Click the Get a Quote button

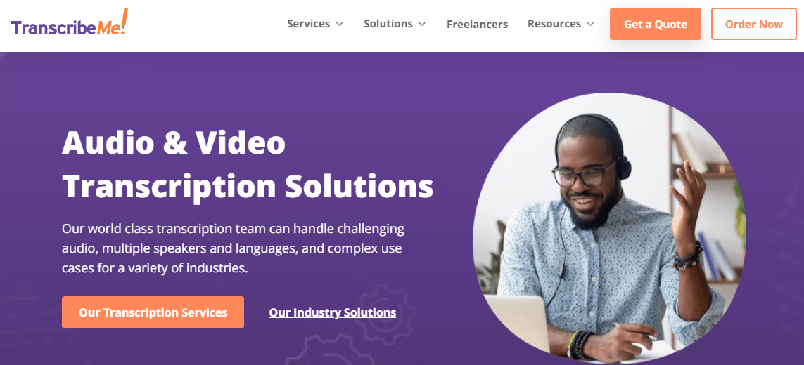[656, 24]
